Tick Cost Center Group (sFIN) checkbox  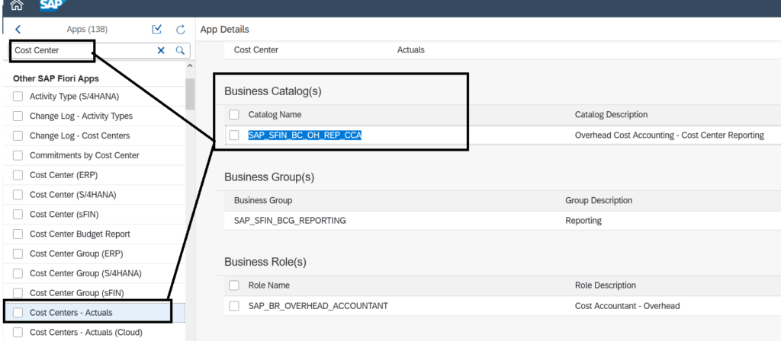click(x=18, y=293)
